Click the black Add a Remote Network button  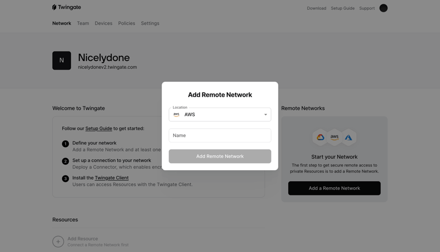(x=334, y=188)
